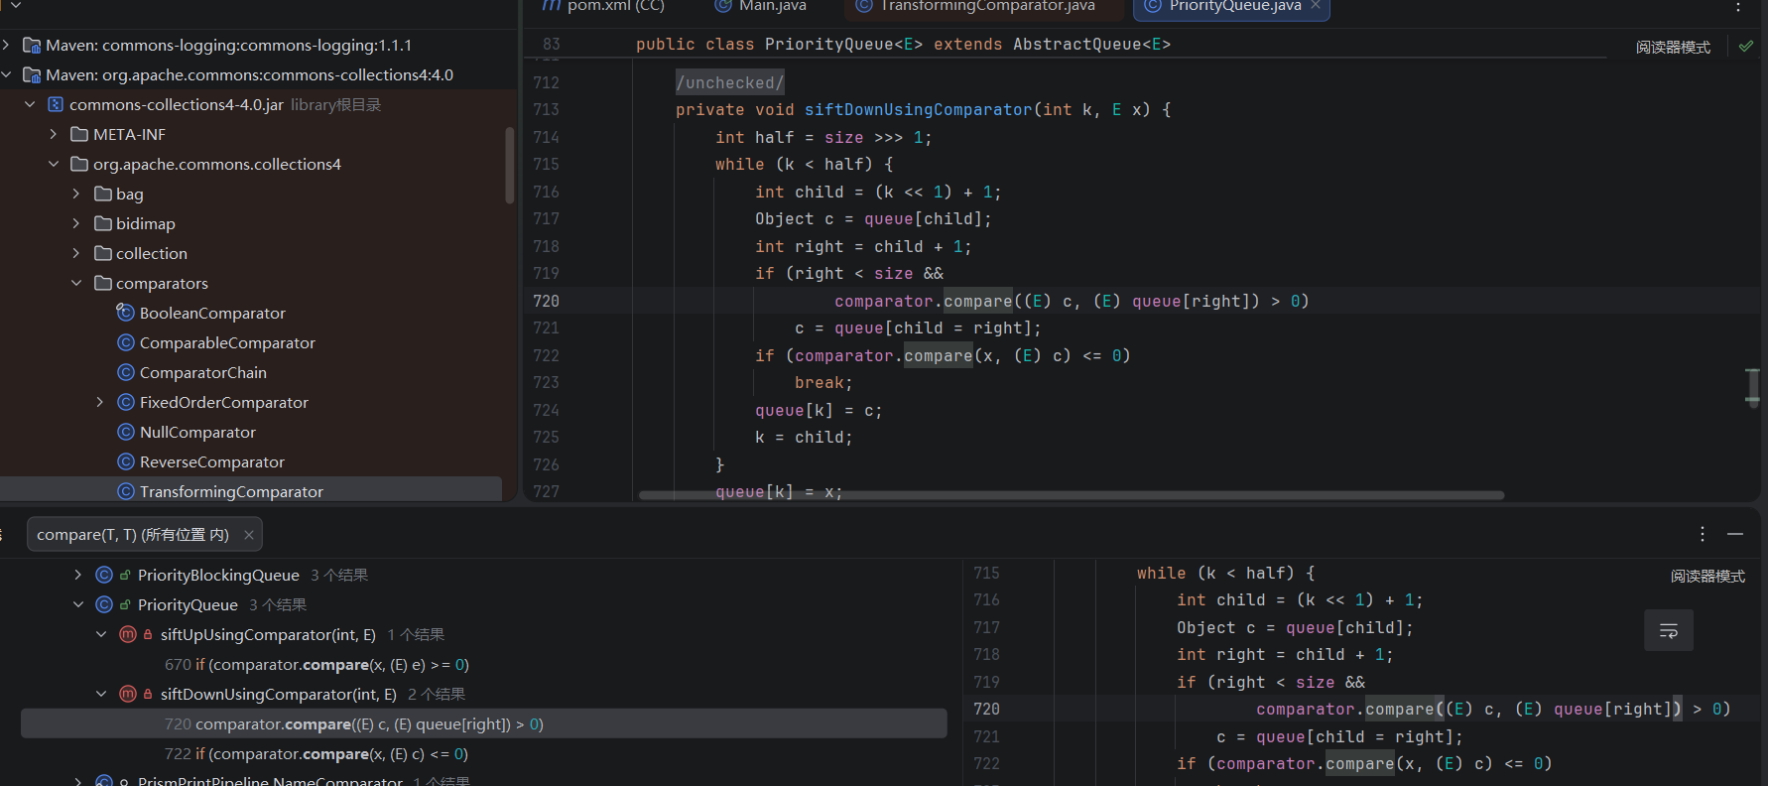Select ReverseComparator in project tree

(x=211, y=462)
